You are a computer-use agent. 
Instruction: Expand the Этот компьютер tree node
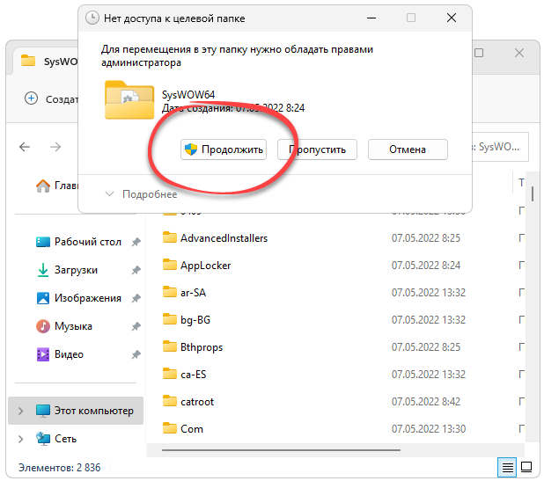point(21,411)
